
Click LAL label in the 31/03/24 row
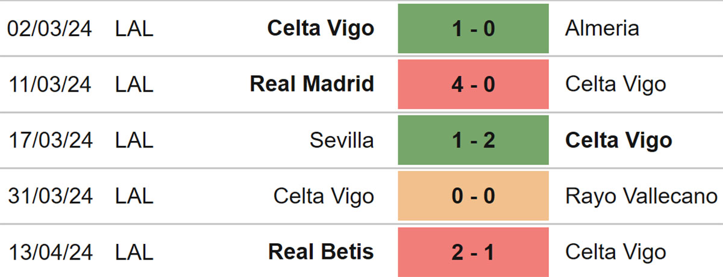[134, 196]
